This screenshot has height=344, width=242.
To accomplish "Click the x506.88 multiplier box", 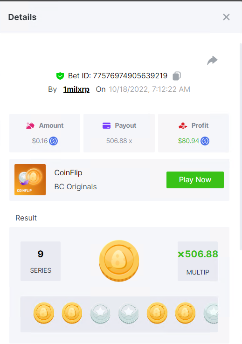I will pyautogui.click(x=198, y=261).
